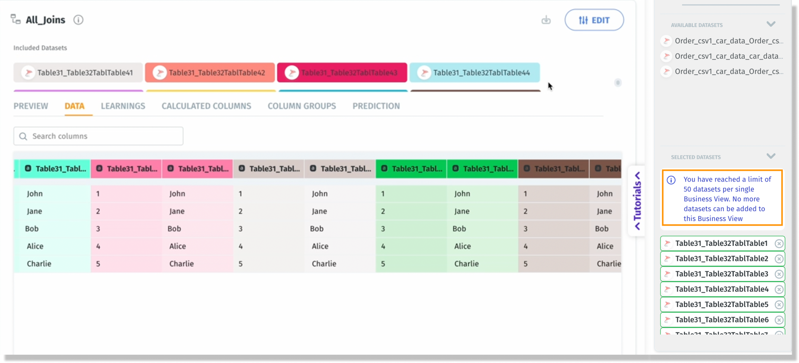799x363 pixels.
Task: Select first Order_csv1_car_data available dataset
Action: point(728,41)
